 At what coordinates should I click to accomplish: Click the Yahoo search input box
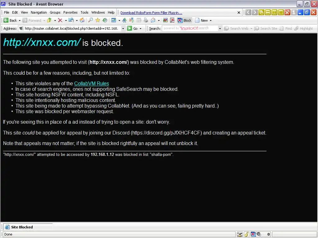190,28
